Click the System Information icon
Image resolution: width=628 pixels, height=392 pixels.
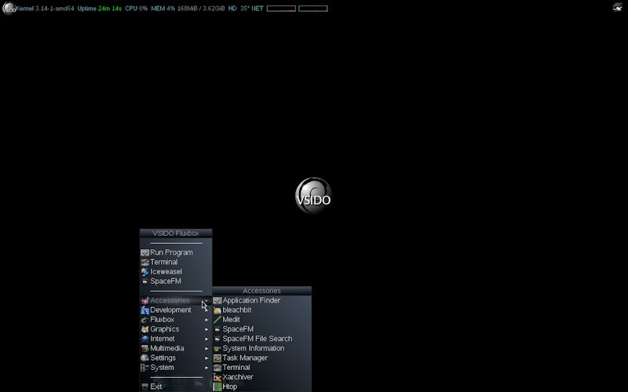coord(217,348)
